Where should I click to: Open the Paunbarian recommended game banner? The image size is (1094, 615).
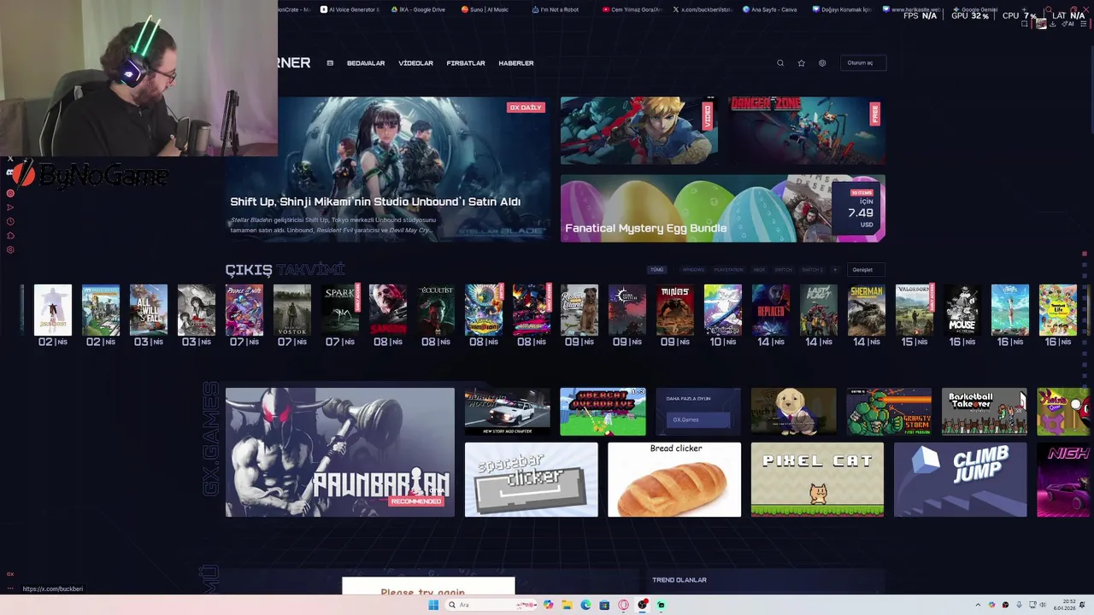pyautogui.click(x=340, y=452)
